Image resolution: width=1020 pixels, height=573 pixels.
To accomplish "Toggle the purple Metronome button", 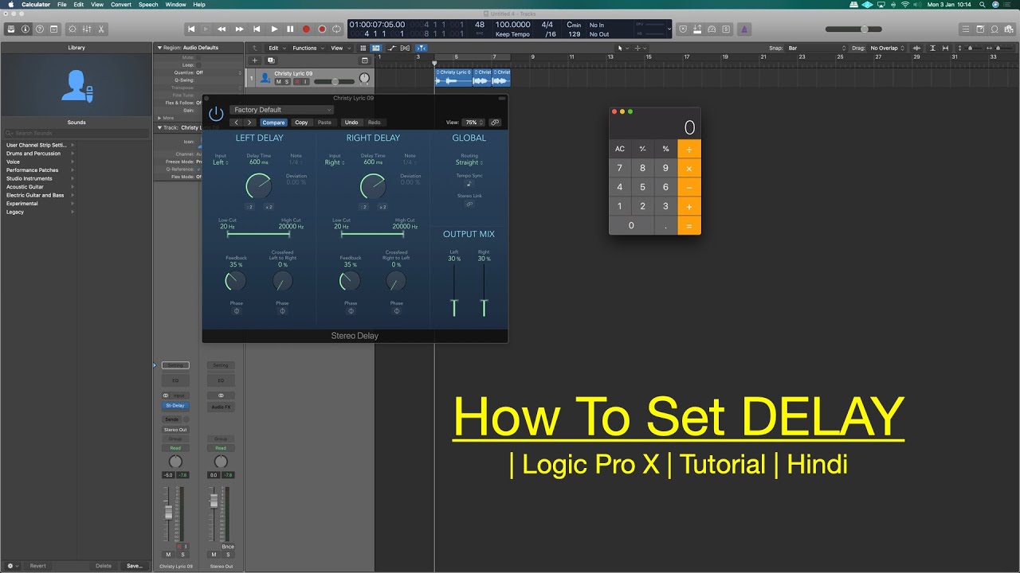I will (744, 29).
